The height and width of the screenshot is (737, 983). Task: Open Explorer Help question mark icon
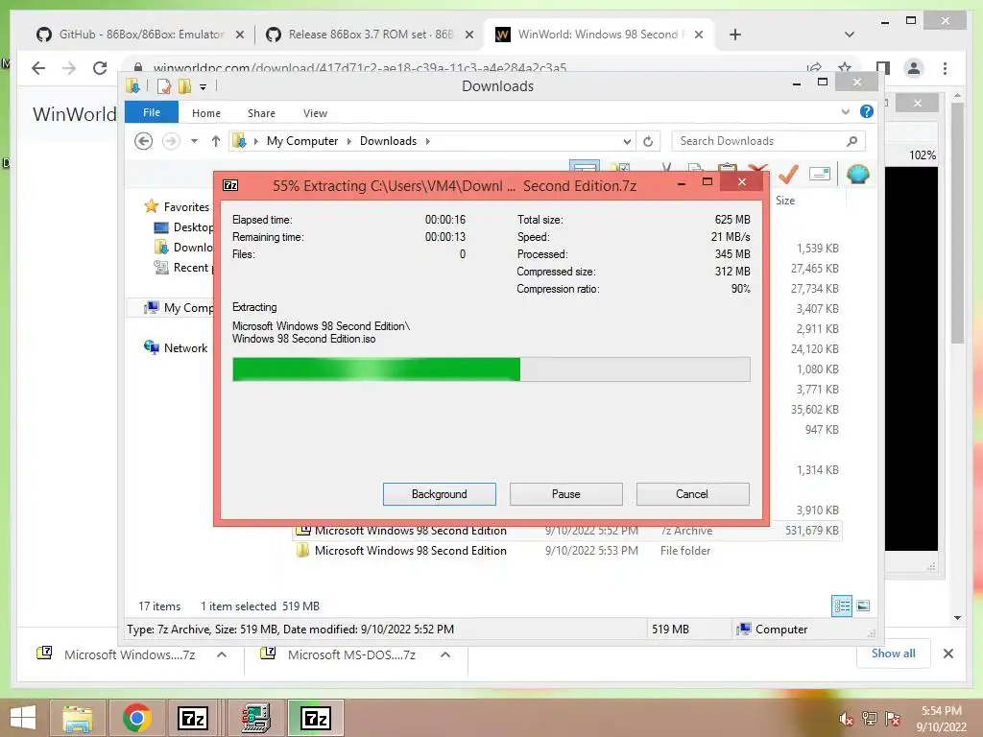(867, 111)
